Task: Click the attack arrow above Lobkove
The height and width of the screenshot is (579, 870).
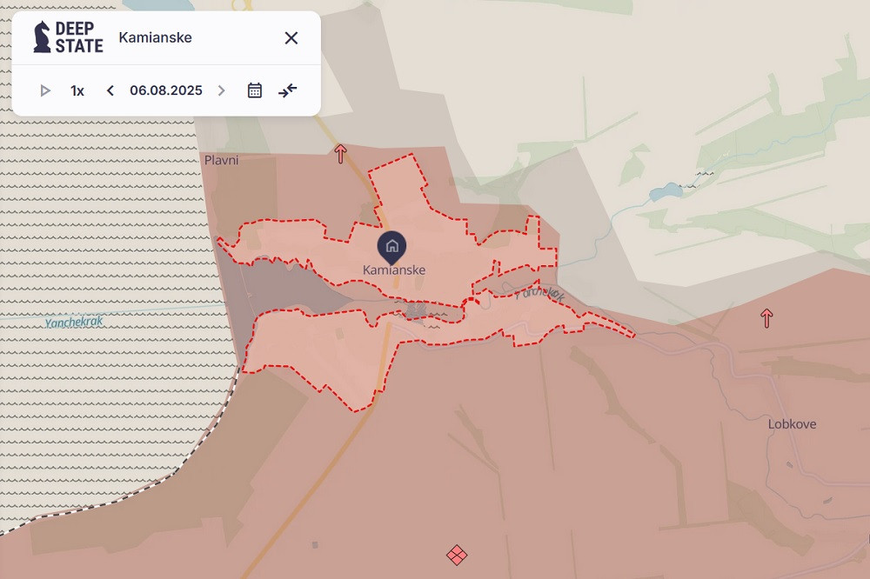Action: point(766,318)
